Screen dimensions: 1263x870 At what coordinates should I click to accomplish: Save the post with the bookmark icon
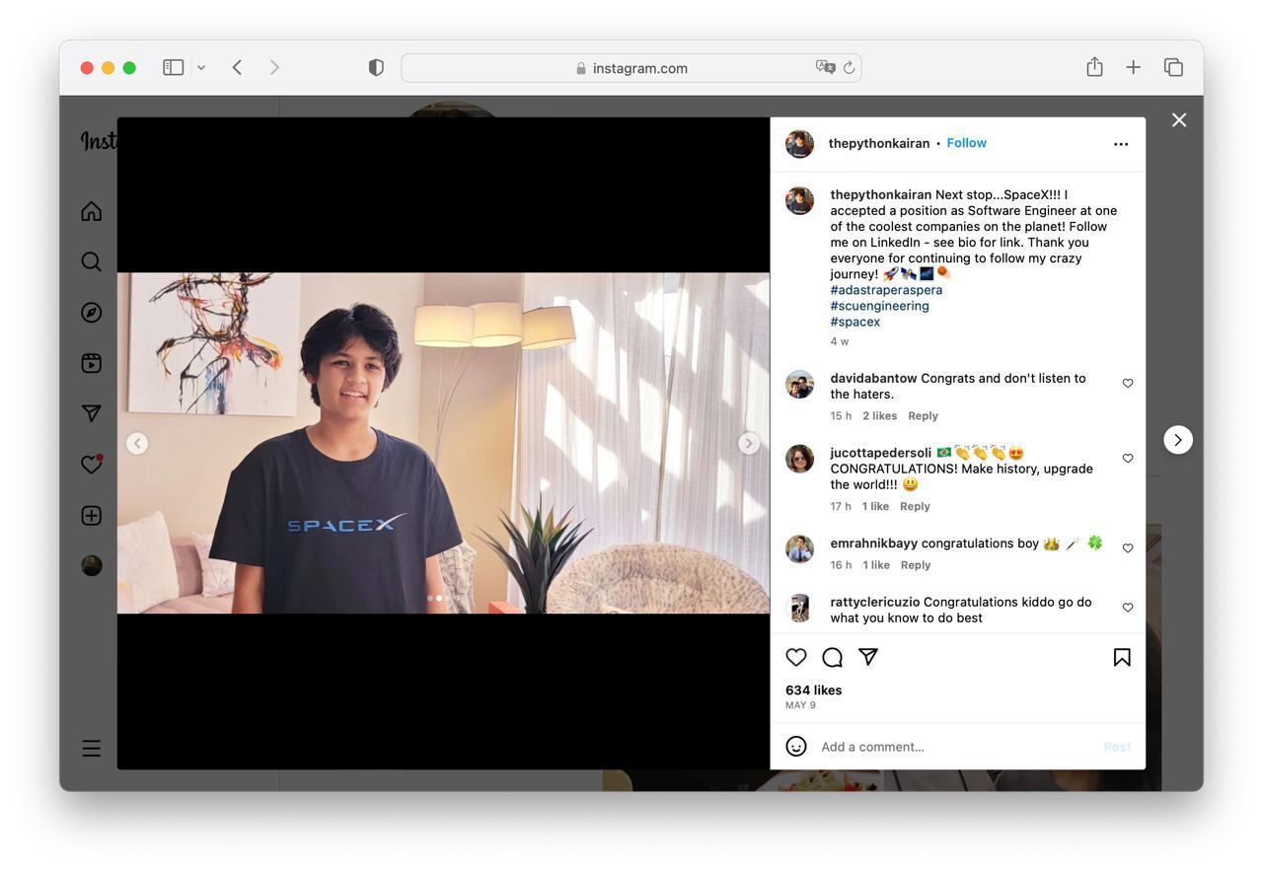[x=1121, y=656]
